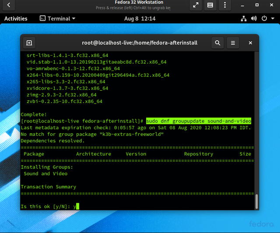Click the Repository column header

pos(199,154)
